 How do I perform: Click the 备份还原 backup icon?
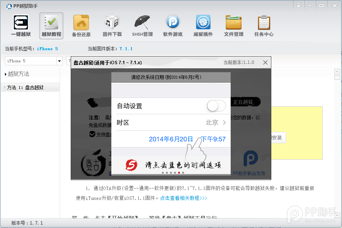(x=81, y=25)
